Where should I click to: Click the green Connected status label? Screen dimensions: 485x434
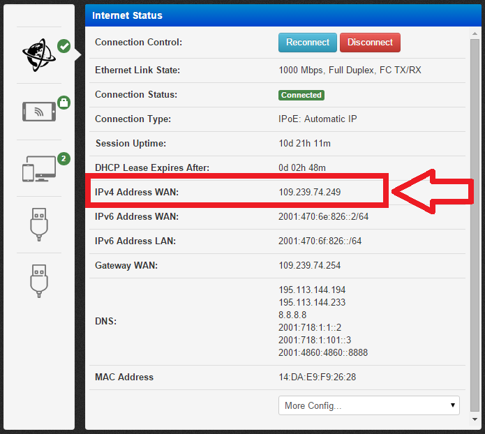[x=301, y=95]
